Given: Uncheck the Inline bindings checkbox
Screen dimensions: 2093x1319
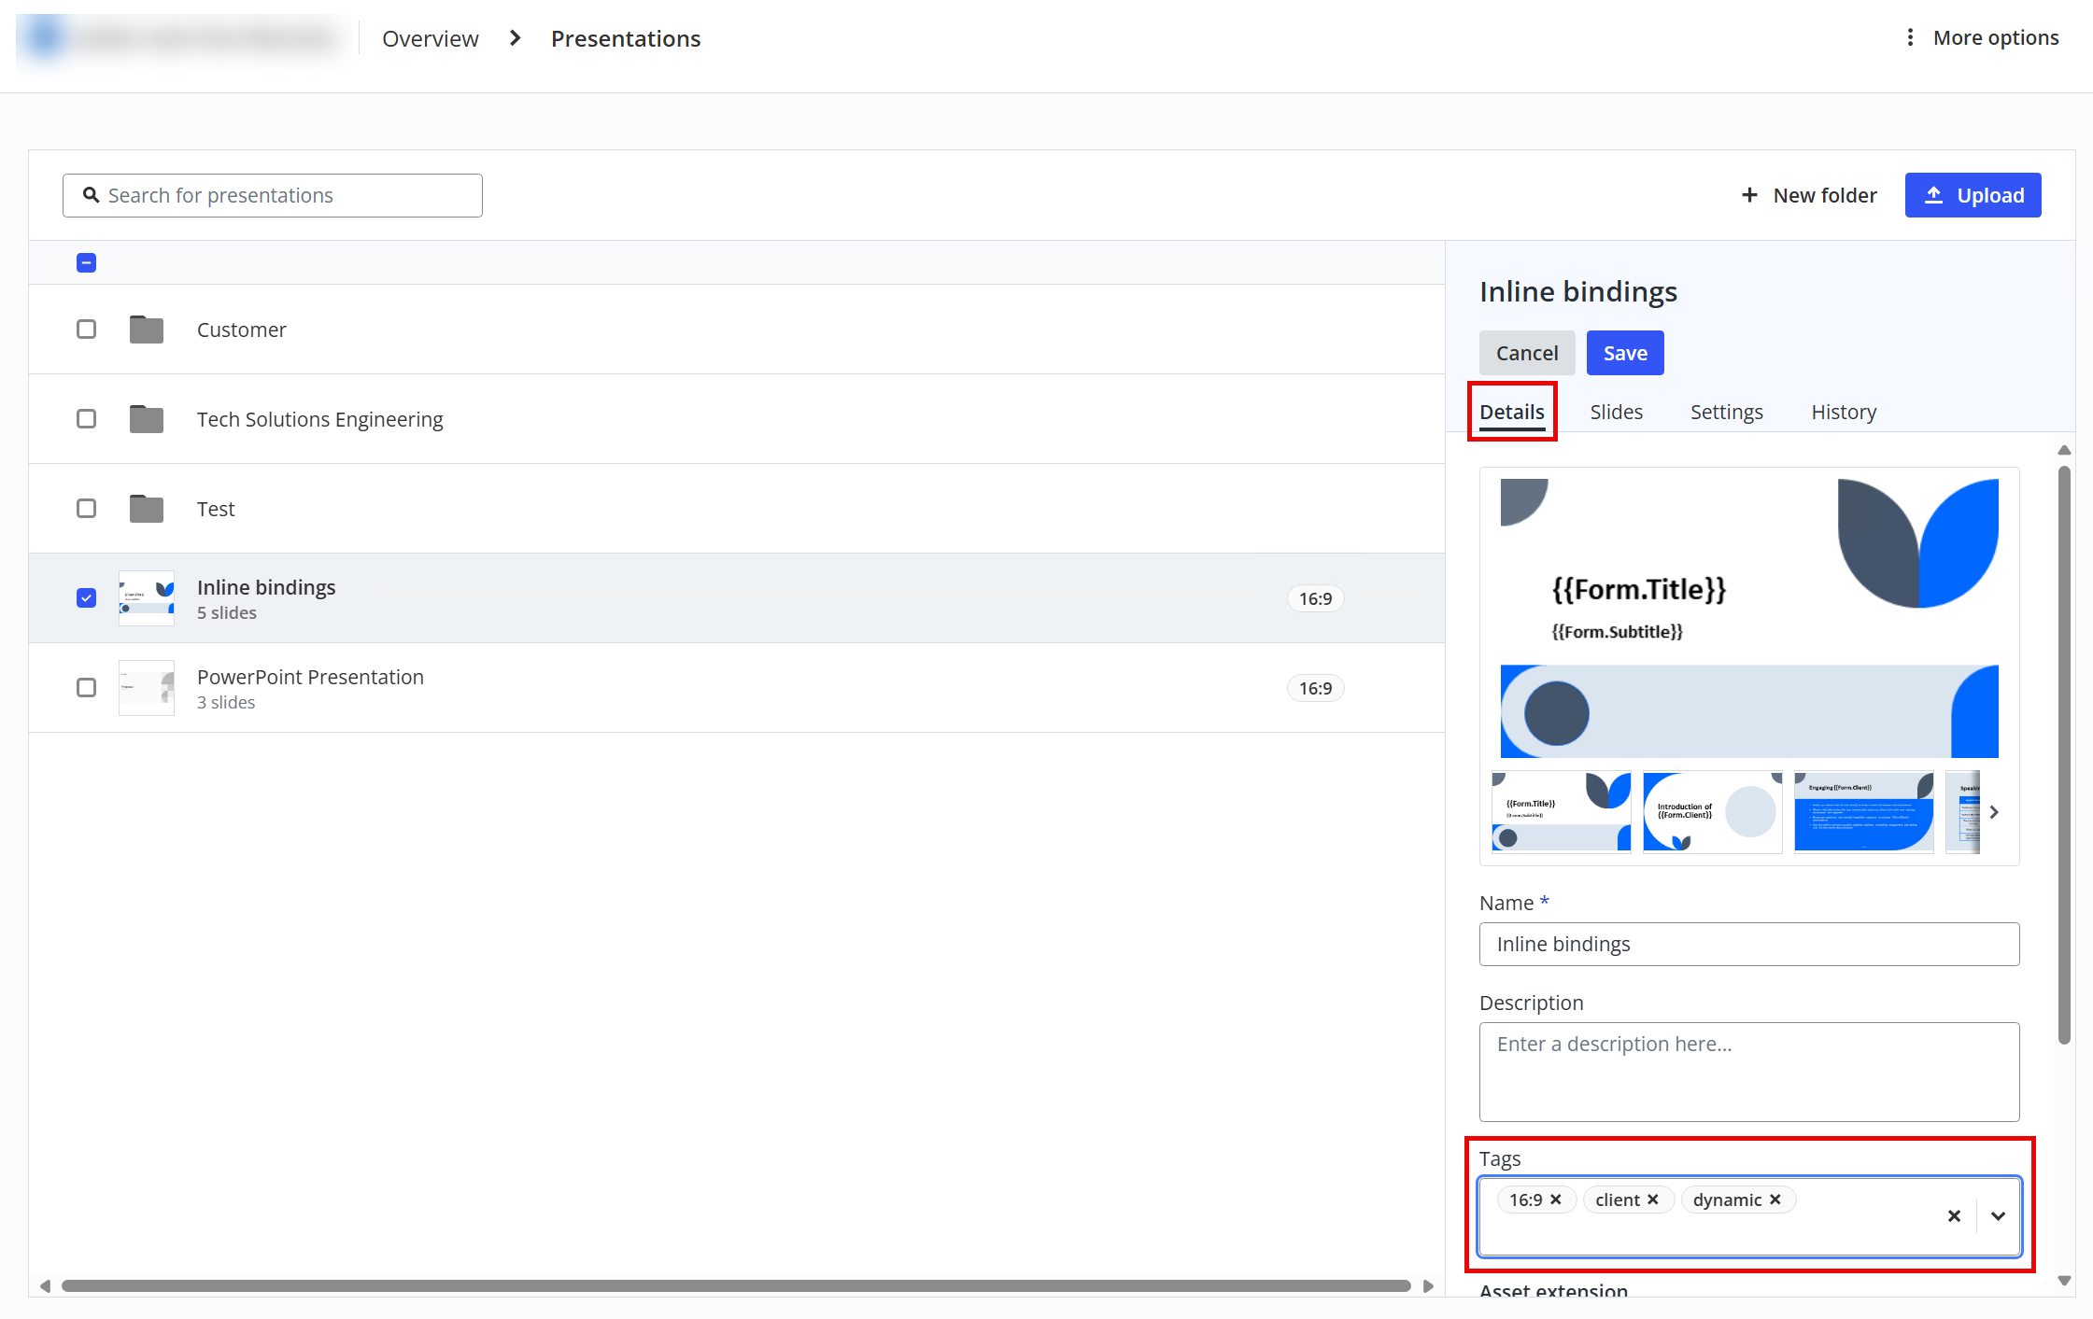Looking at the screenshot, I should [x=86, y=597].
